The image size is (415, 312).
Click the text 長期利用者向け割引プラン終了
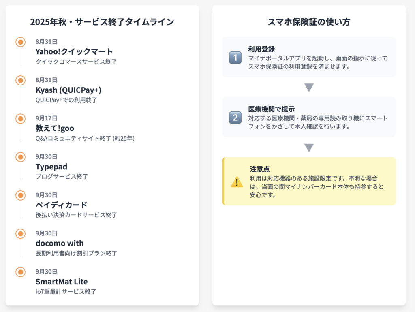(x=76, y=253)
